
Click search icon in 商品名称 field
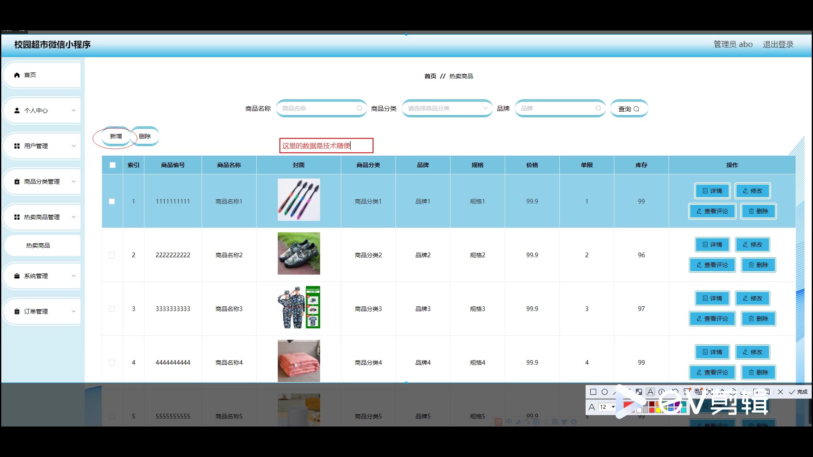coord(359,108)
